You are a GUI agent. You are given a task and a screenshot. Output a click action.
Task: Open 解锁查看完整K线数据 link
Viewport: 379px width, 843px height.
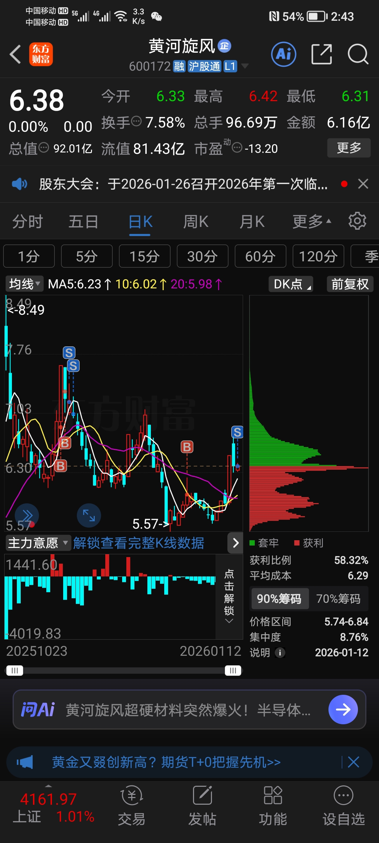tap(139, 543)
